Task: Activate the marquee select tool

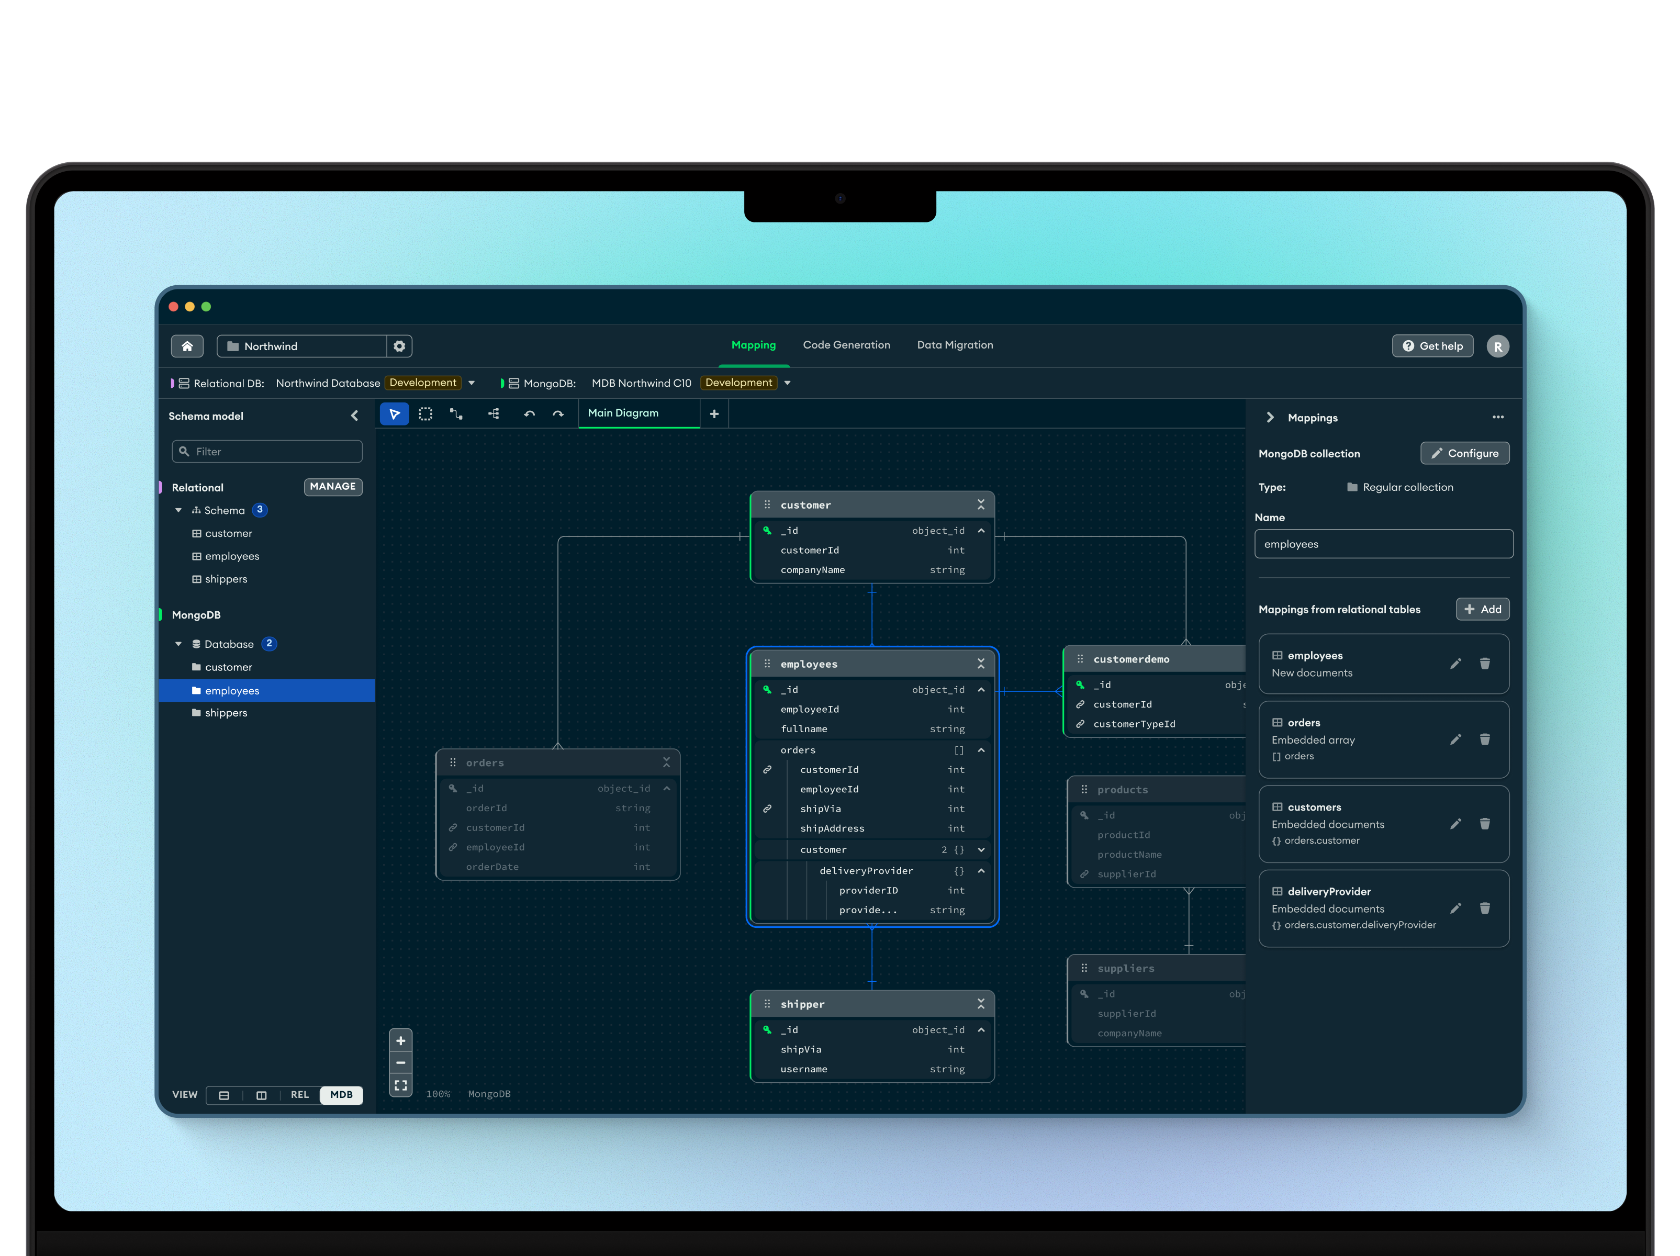Action: (x=425, y=414)
